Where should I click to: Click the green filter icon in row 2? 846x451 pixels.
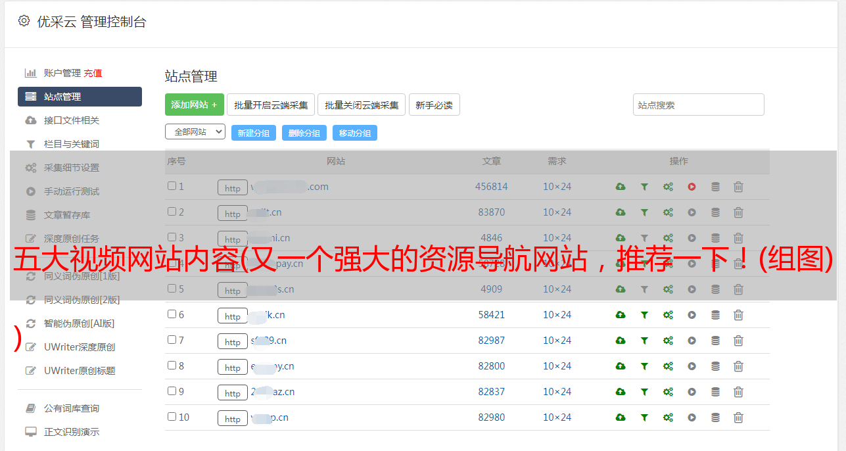(644, 212)
